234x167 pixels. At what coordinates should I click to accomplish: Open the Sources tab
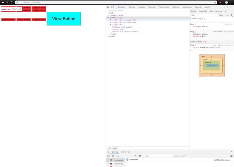(x=142, y=7)
